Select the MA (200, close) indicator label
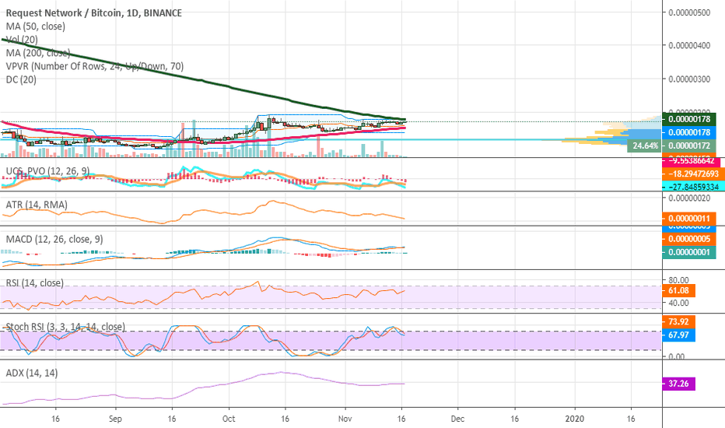Viewport: 725px width, 428px height. (x=38, y=53)
